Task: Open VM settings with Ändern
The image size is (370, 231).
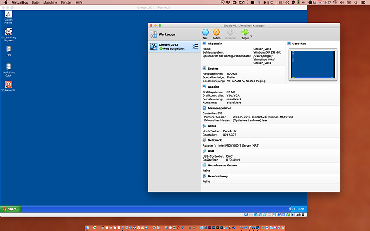Action: [216, 34]
